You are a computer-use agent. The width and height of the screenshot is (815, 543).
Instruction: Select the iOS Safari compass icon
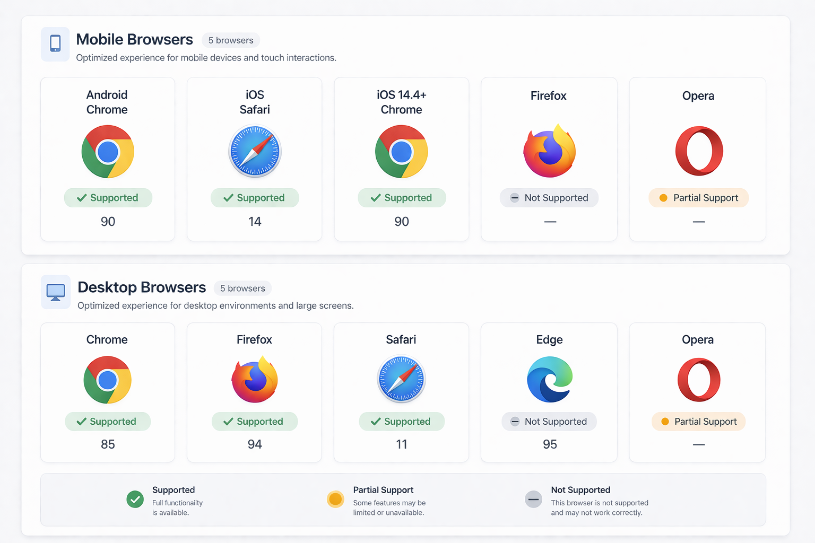tap(255, 151)
